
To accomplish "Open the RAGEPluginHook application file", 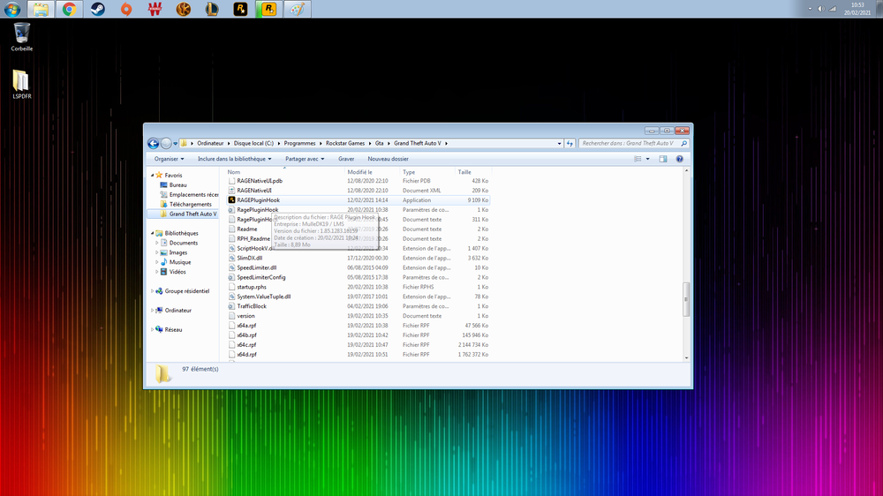I will (258, 200).
